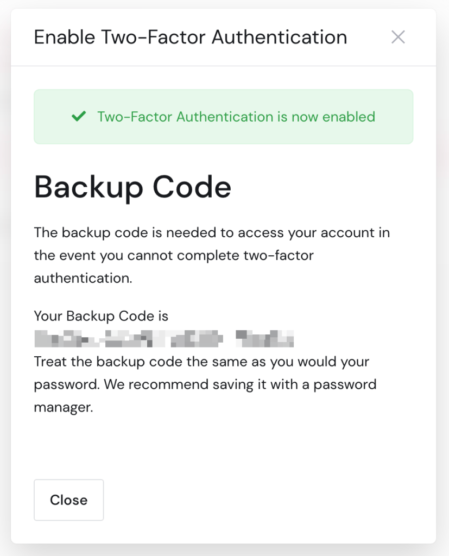Viewport: 449px width, 556px height.
Task: Click the first blurred backup code segment
Action: coord(65,338)
